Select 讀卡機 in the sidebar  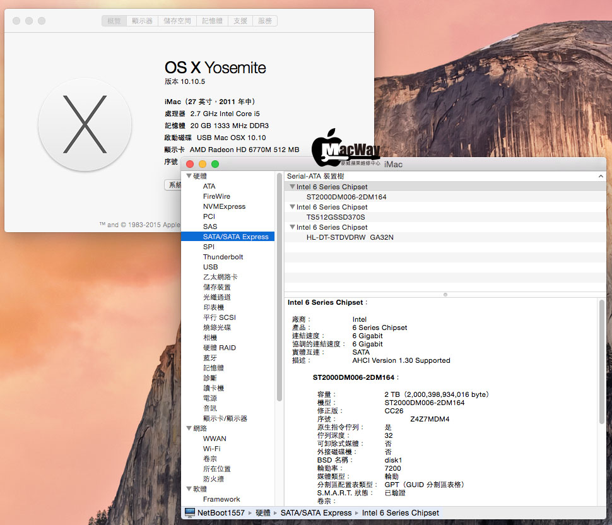[x=213, y=388]
